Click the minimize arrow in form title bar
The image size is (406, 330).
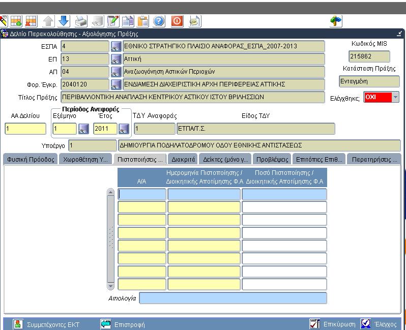pyautogui.click(x=399, y=34)
